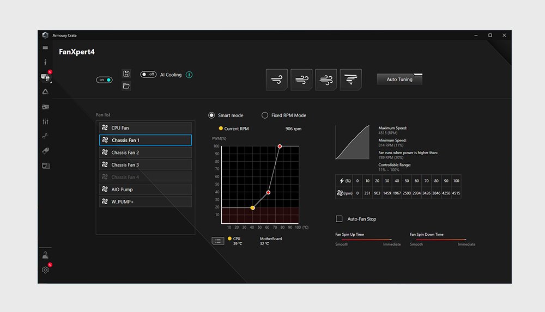This screenshot has width=545, height=312.
Task: Open the tools sliders icon in sidebar
Action: click(x=46, y=121)
